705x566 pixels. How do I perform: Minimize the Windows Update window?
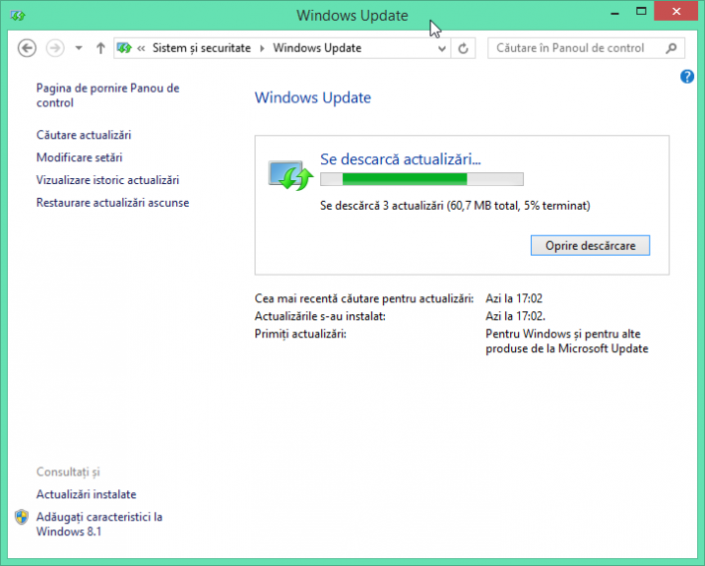[614, 13]
